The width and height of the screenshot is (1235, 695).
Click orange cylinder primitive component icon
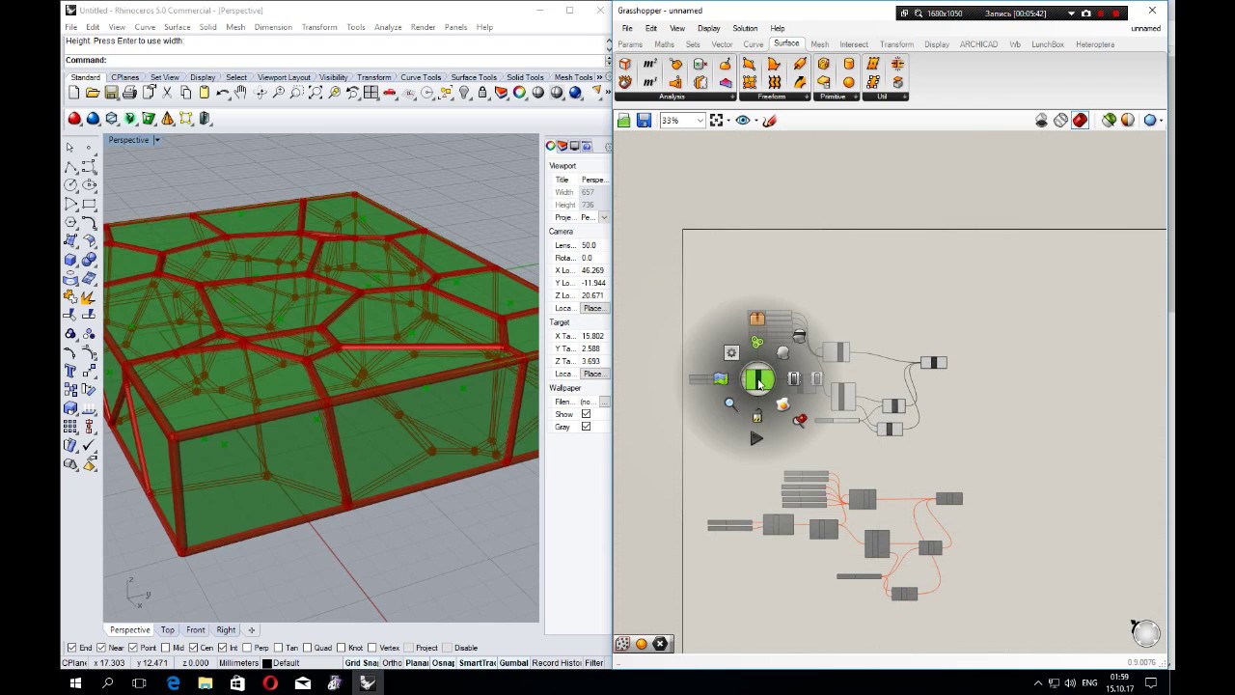[849, 64]
